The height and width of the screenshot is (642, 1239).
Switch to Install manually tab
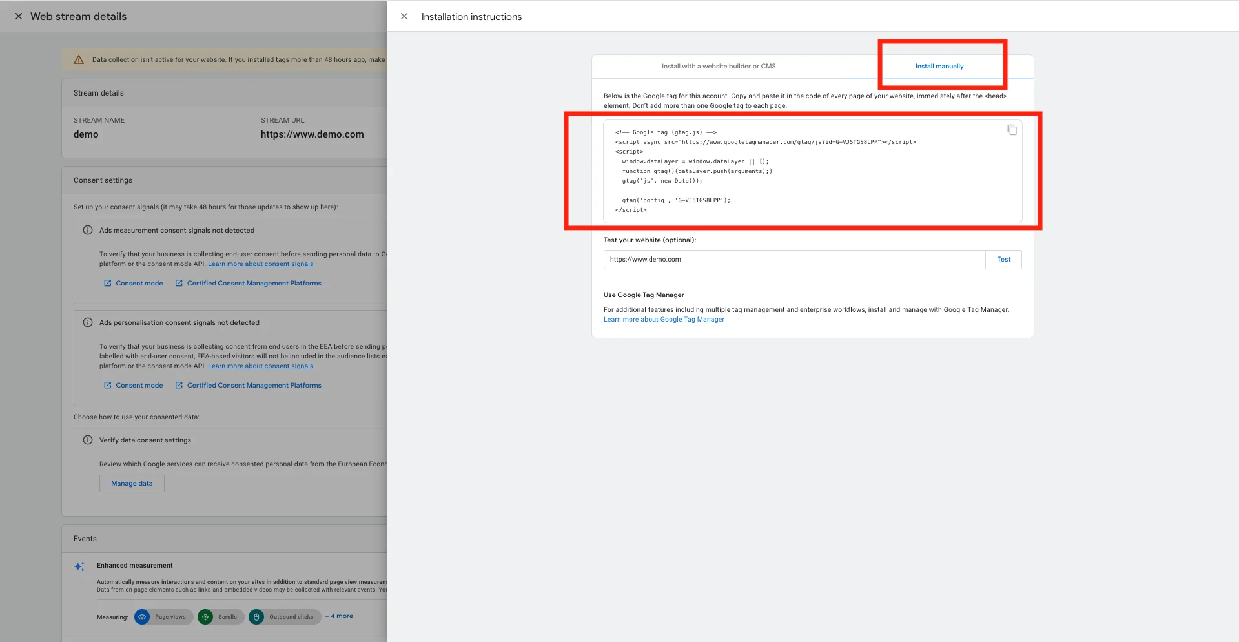coord(939,66)
